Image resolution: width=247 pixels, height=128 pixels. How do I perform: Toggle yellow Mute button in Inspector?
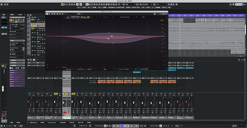click(x=11, y=20)
